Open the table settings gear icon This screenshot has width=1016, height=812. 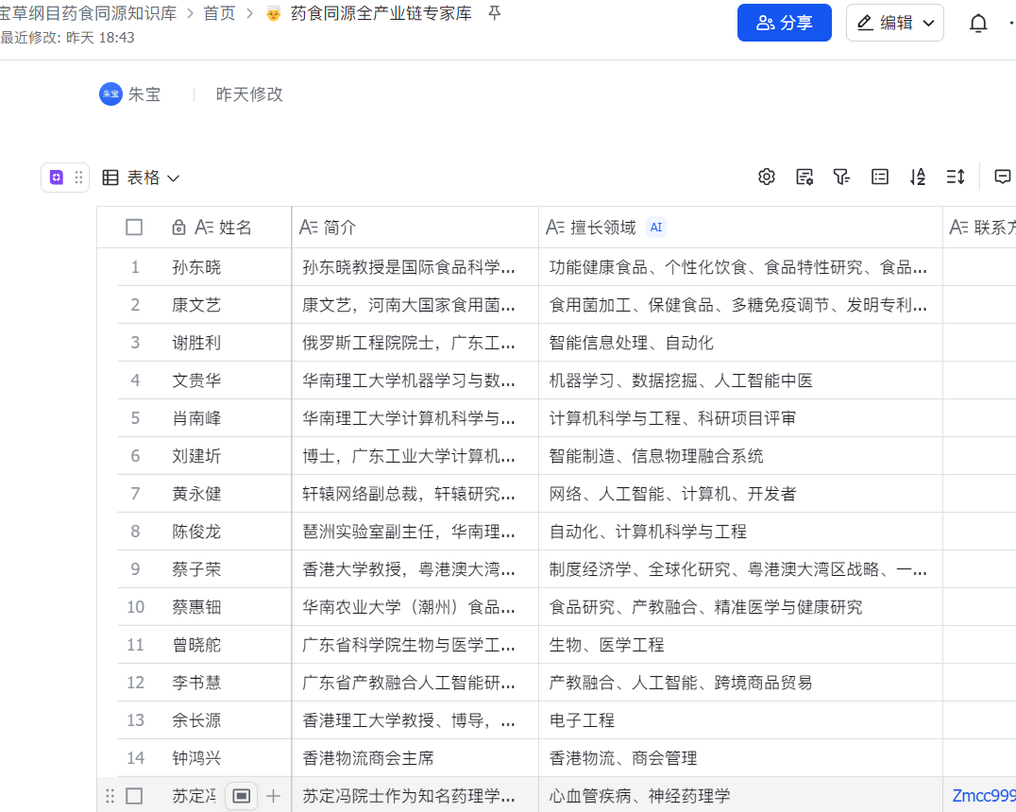pos(766,177)
